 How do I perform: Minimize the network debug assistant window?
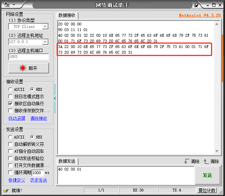pos(207,5)
